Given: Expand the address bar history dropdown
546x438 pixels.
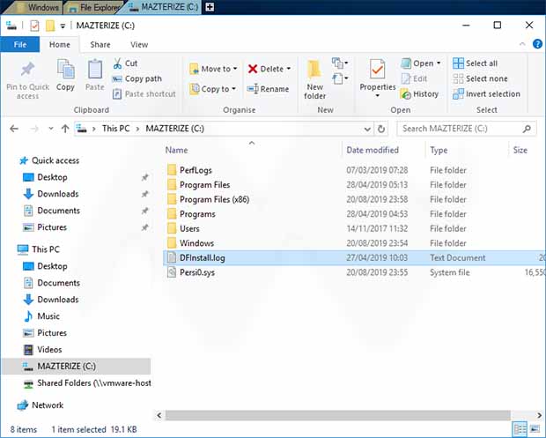Looking at the screenshot, I should pos(367,129).
